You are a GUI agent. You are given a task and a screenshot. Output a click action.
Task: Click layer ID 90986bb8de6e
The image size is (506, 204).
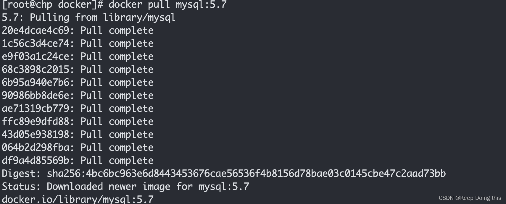coord(36,95)
